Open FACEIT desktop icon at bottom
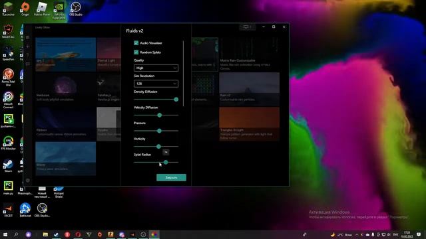 pos(8,210)
